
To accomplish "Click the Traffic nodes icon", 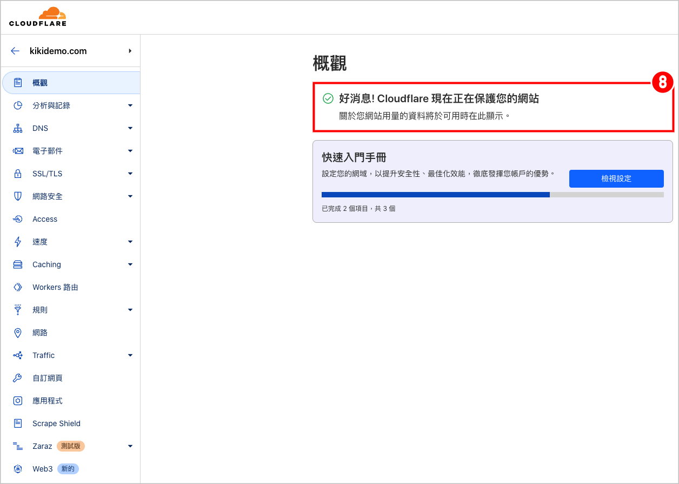I will [18, 355].
